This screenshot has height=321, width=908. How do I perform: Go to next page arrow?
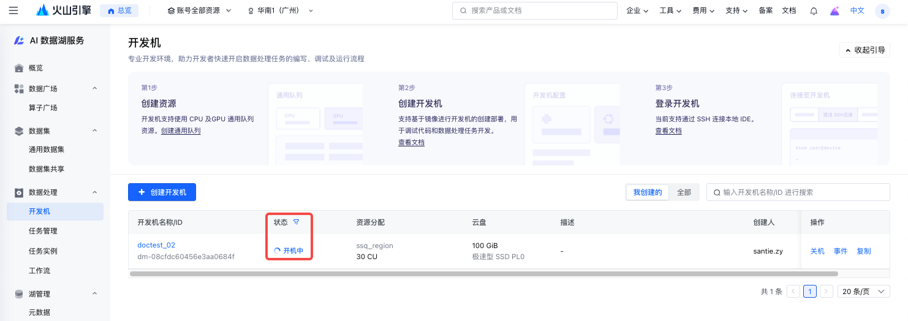[827, 292]
